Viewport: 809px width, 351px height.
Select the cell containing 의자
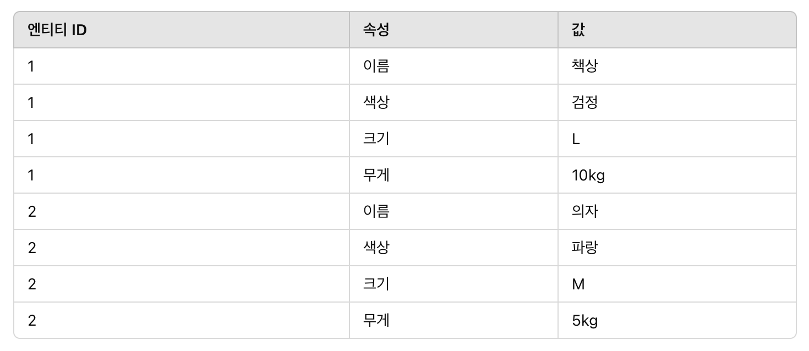(677, 211)
